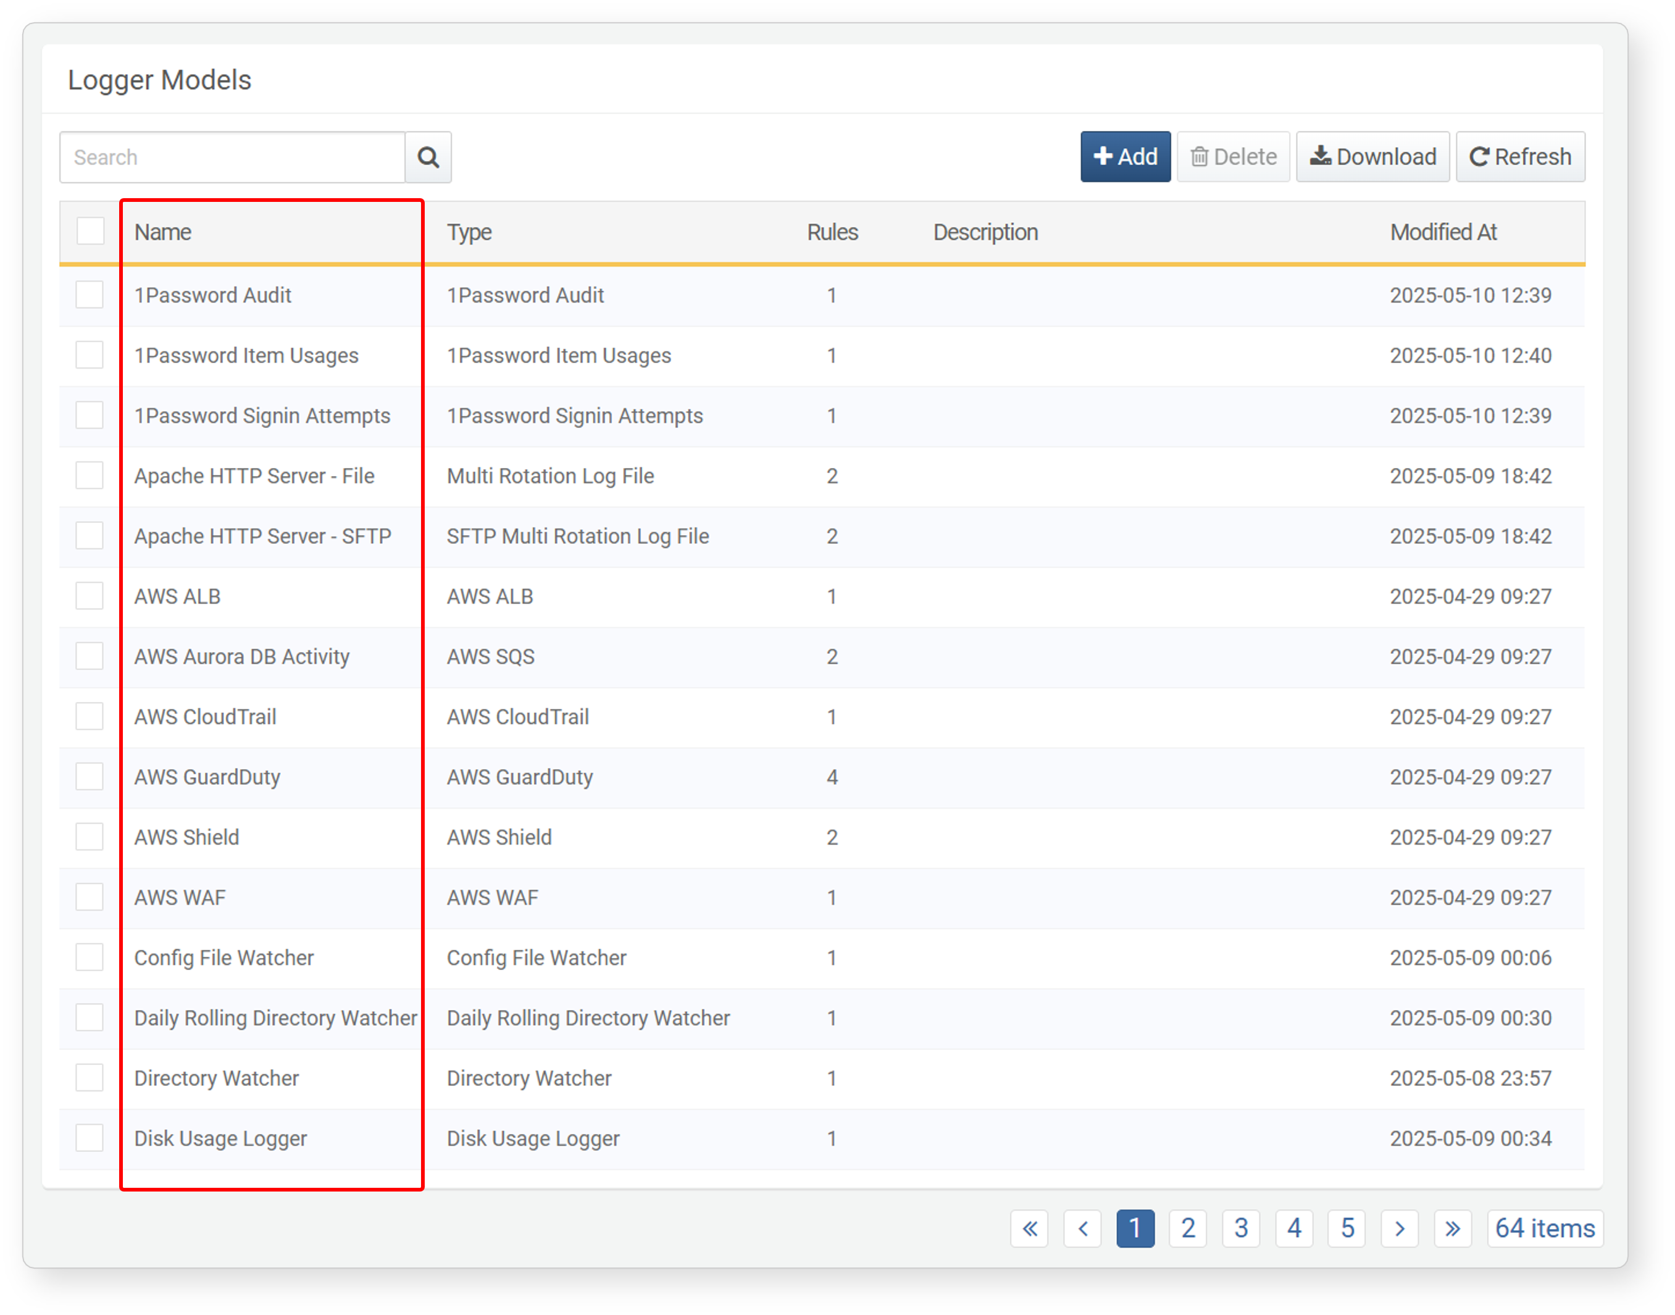The width and height of the screenshot is (1675, 1315).
Task: Click the 2025-05-08 23:57 modified date
Action: 1470,1078
